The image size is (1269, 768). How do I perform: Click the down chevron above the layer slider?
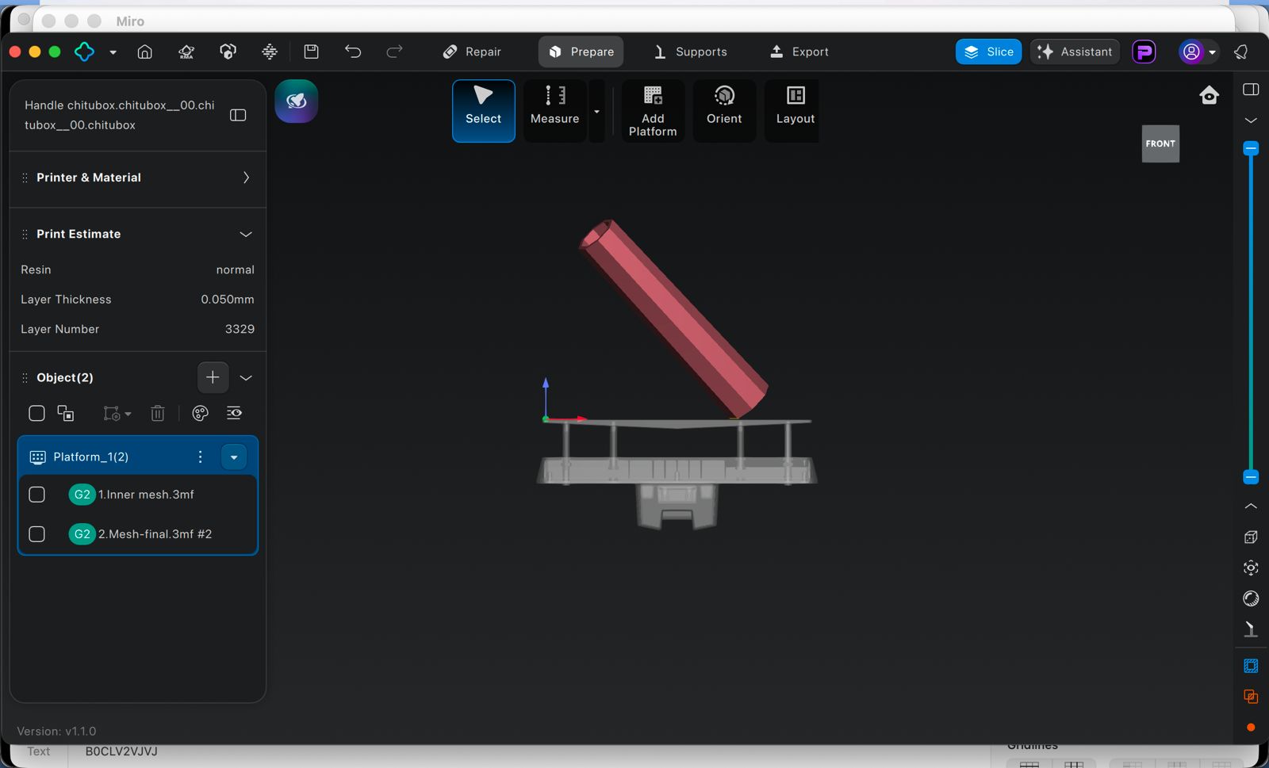pyautogui.click(x=1251, y=120)
